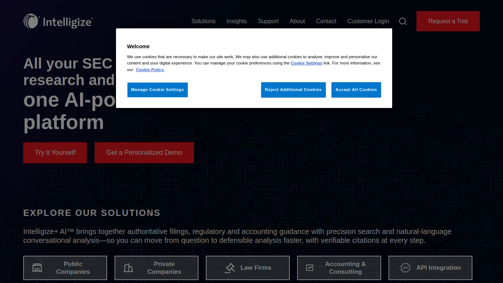This screenshot has height=283, width=503.
Task: Select the Law Firms gavel icon
Action: (x=229, y=268)
